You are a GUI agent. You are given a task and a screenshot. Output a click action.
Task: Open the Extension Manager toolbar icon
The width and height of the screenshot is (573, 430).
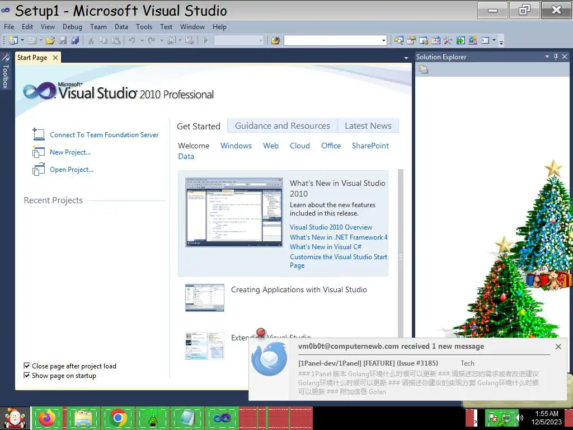click(472, 40)
